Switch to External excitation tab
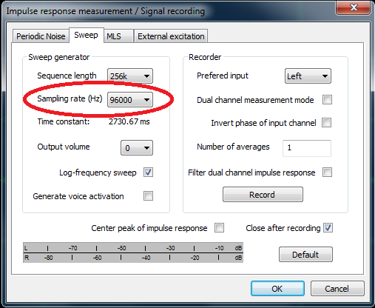 coord(171,36)
